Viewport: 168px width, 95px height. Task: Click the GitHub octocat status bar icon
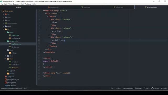(153, 88)
